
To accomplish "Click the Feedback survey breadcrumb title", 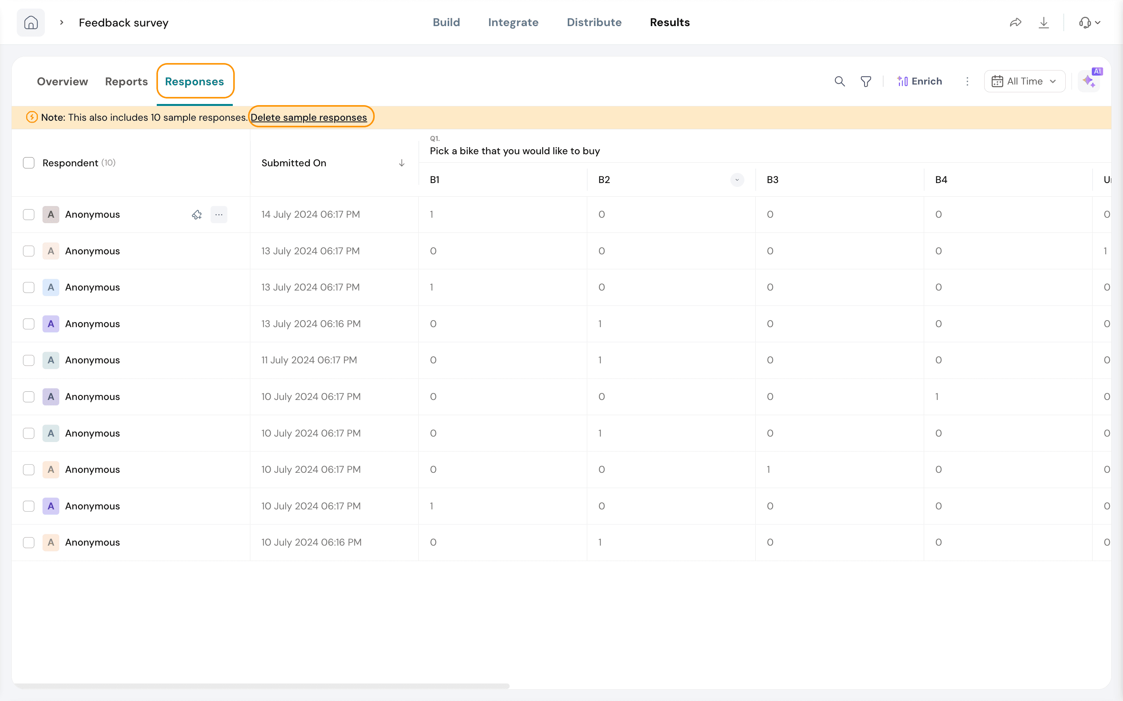I will click(124, 23).
